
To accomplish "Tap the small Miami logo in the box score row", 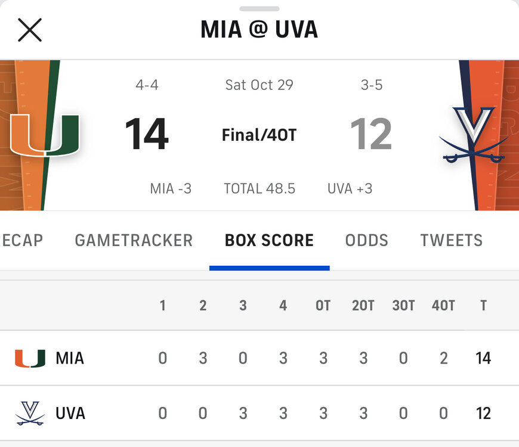I will tap(30, 358).
